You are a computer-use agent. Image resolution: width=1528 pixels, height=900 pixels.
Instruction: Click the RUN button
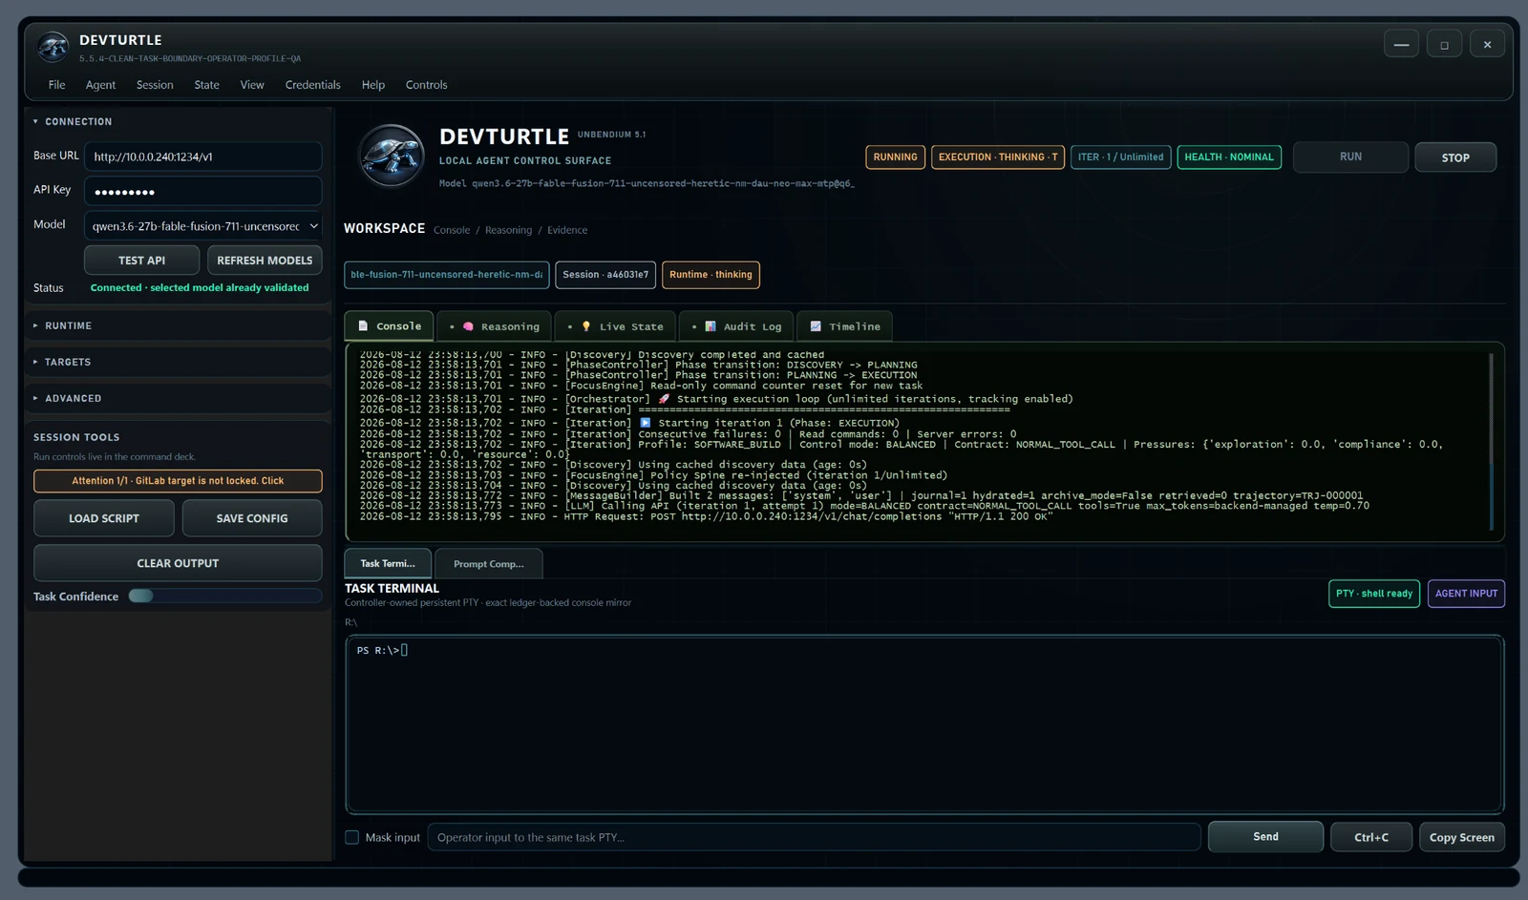(1350, 157)
